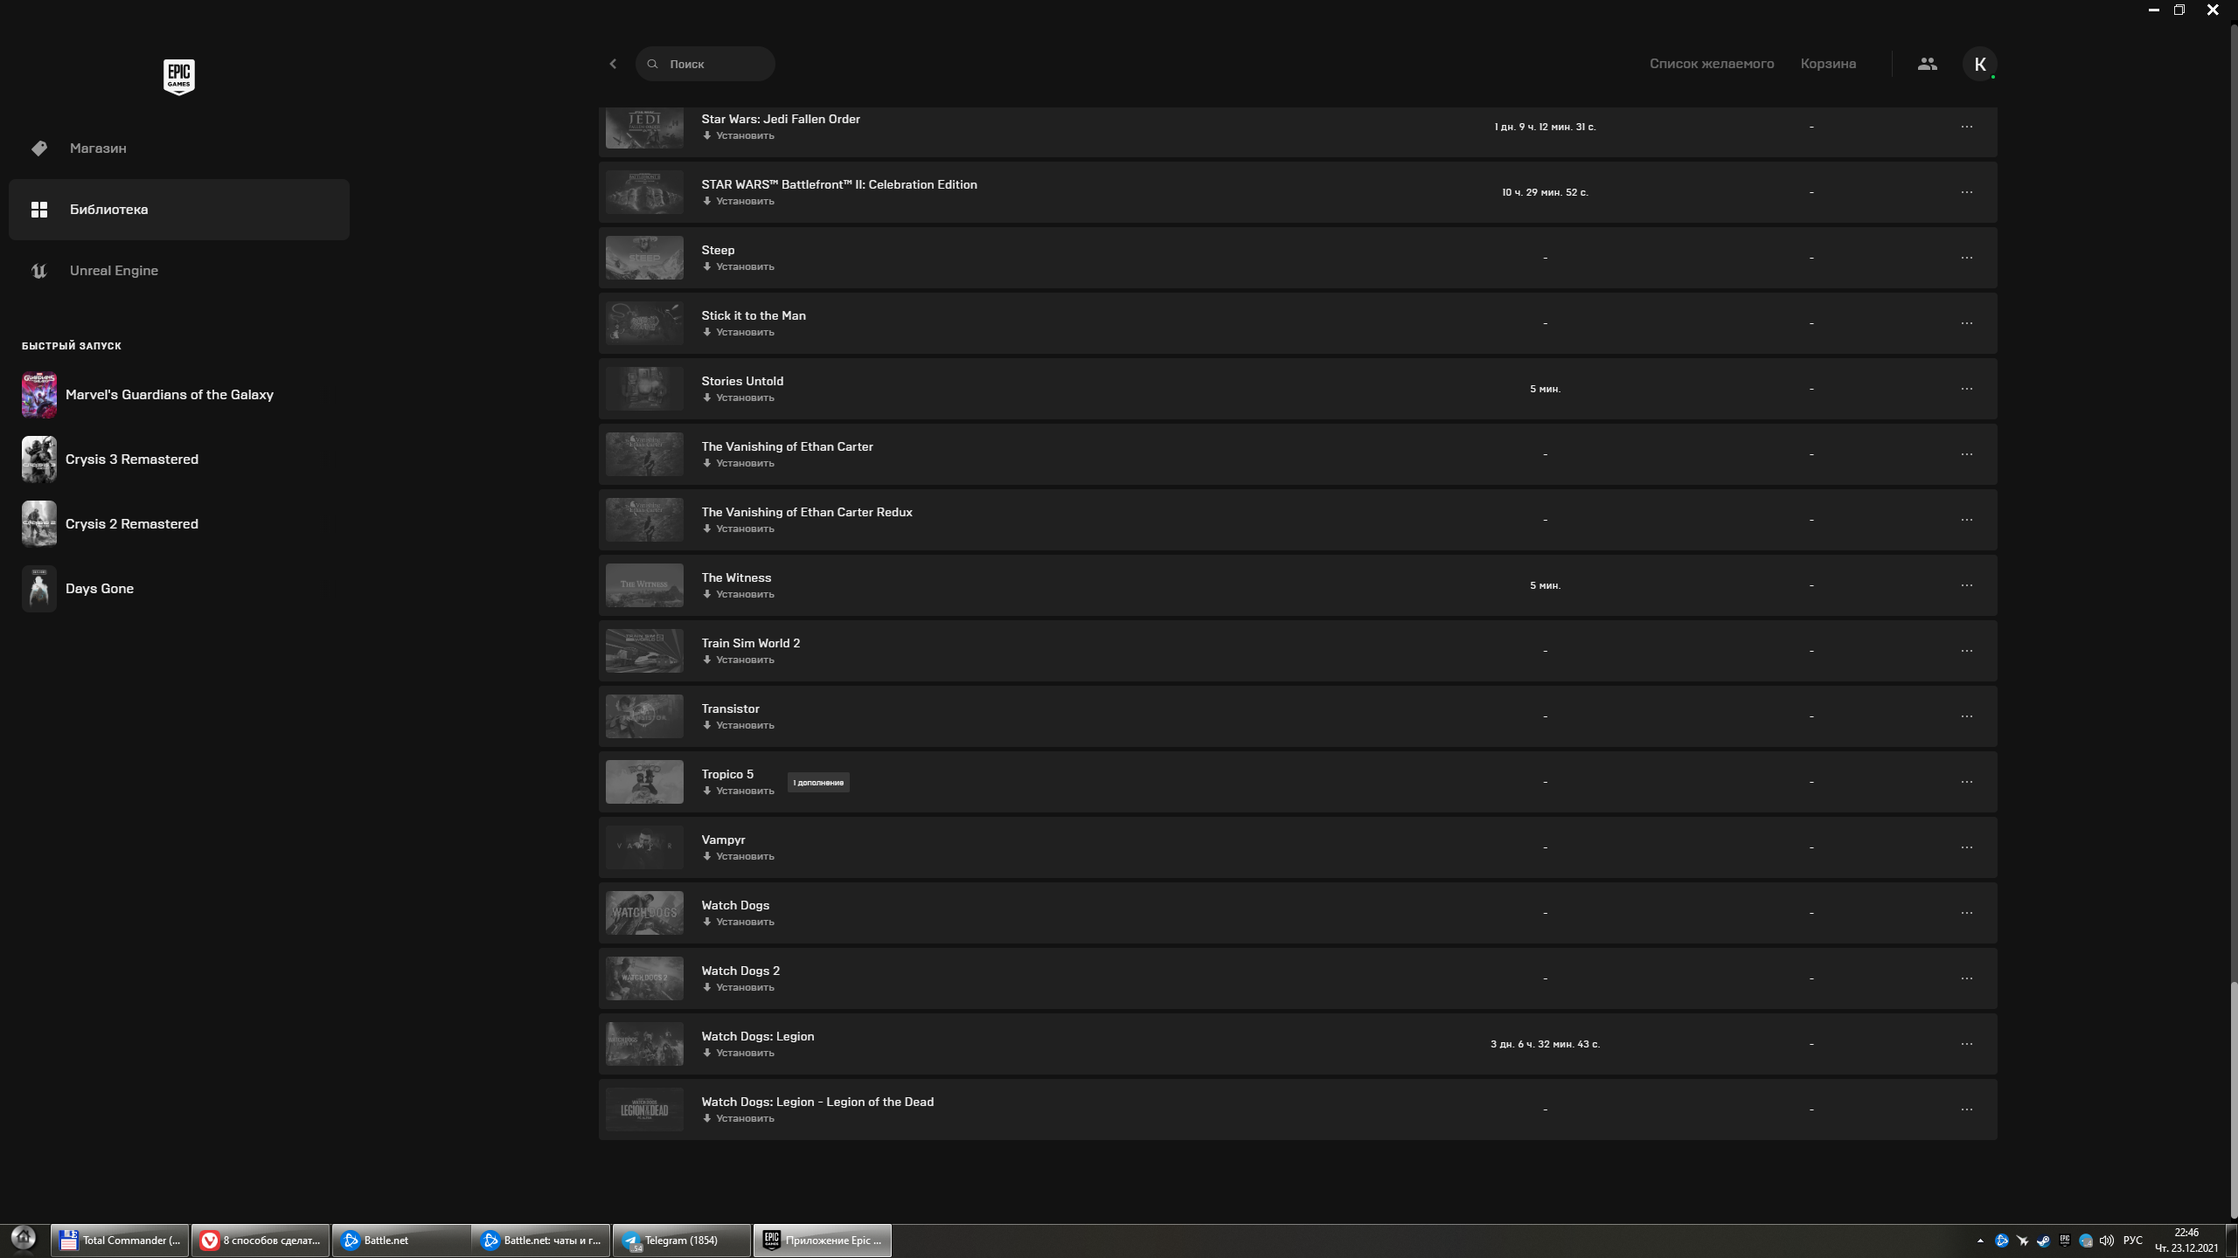Viewport: 2238px width, 1258px height.
Task: Open options menu for Stories Untold
Action: (x=1967, y=389)
